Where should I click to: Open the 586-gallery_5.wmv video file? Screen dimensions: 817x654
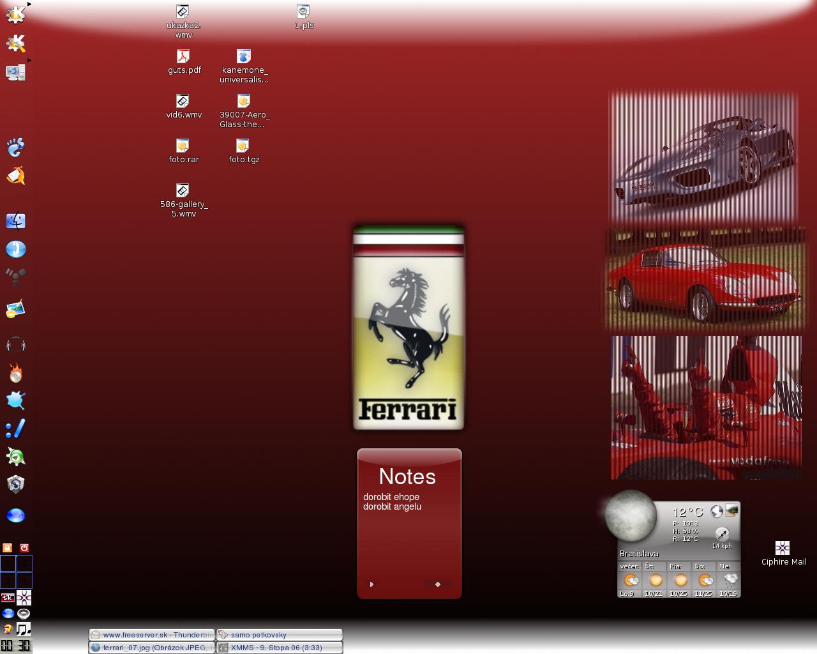184,201
